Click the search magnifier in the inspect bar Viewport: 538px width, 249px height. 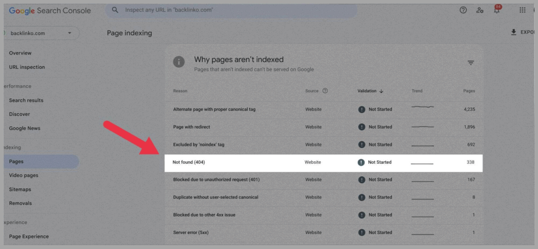pos(115,9)
